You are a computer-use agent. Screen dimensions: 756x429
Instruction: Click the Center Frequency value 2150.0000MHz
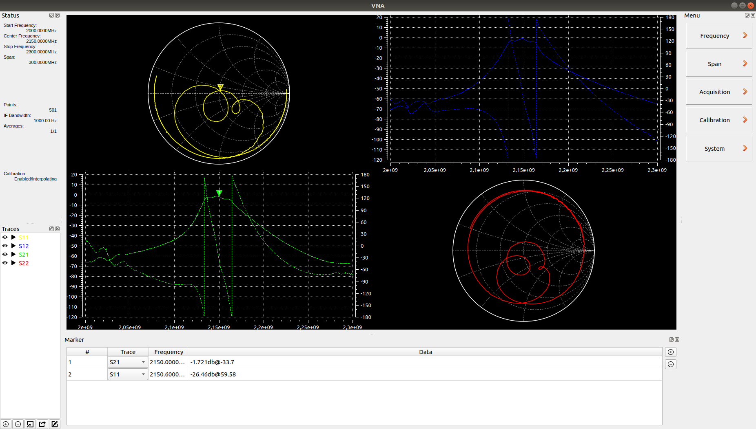tap(42, 41)
